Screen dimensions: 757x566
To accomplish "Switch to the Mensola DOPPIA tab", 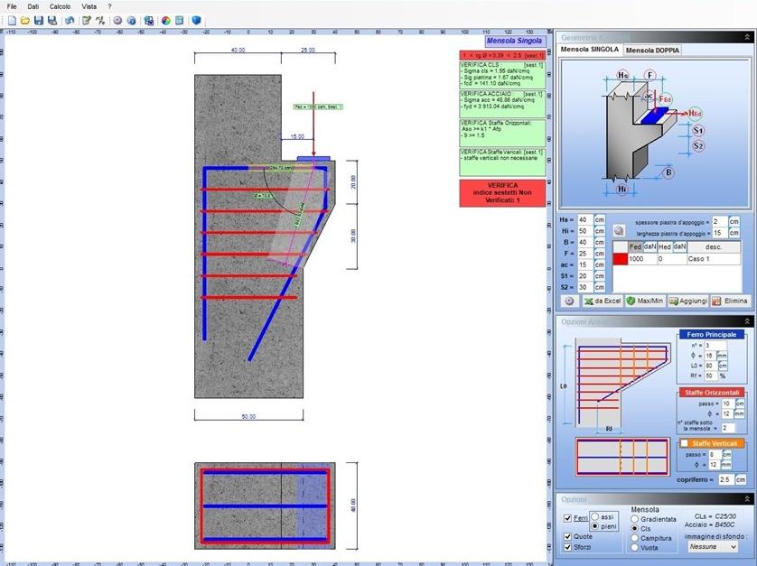I will coord(652,50).
